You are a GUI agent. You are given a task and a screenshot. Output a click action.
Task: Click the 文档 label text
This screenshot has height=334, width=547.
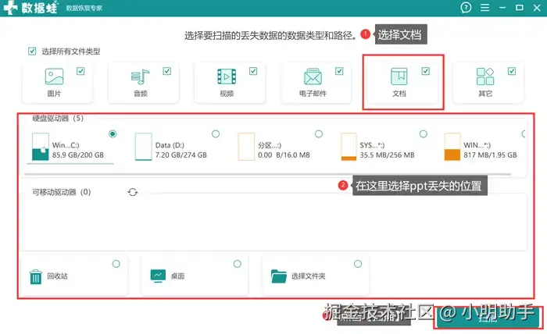pos(399,94)
